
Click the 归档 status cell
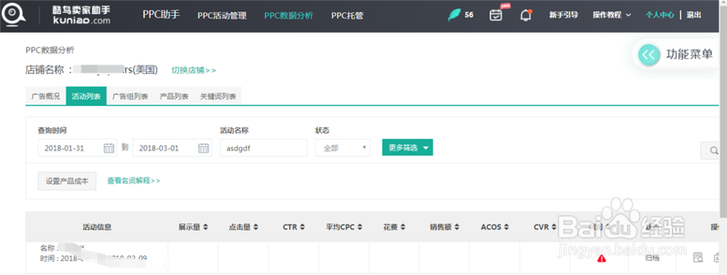[652, 258]
